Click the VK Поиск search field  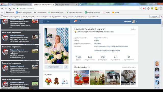56,21
